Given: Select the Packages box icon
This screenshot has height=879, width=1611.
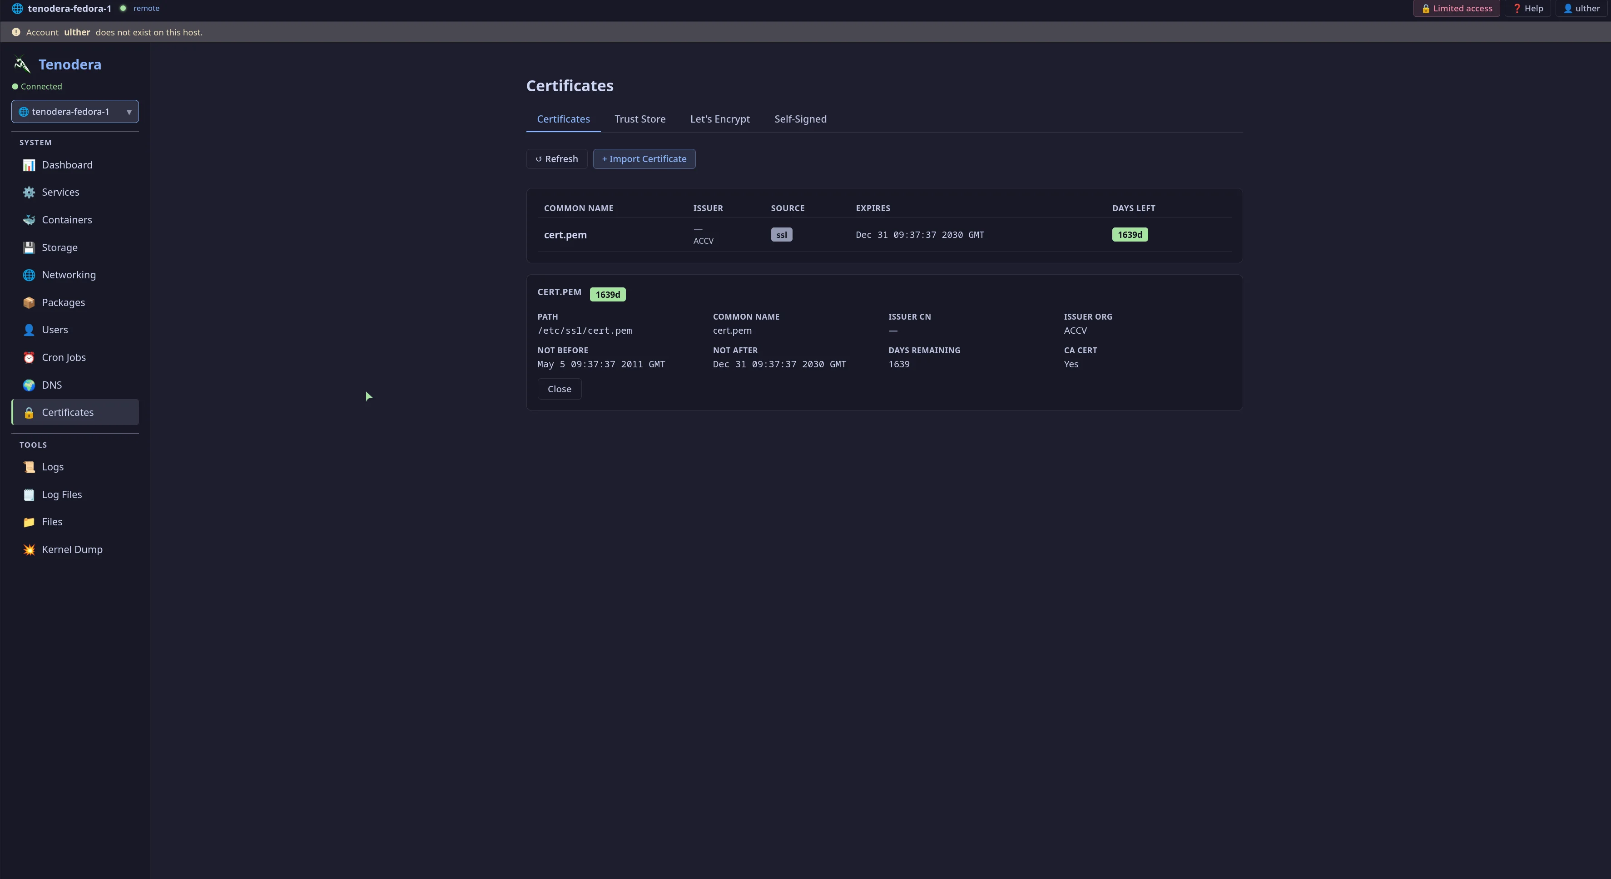Looking at the screenshot, I should pos(29,302).
